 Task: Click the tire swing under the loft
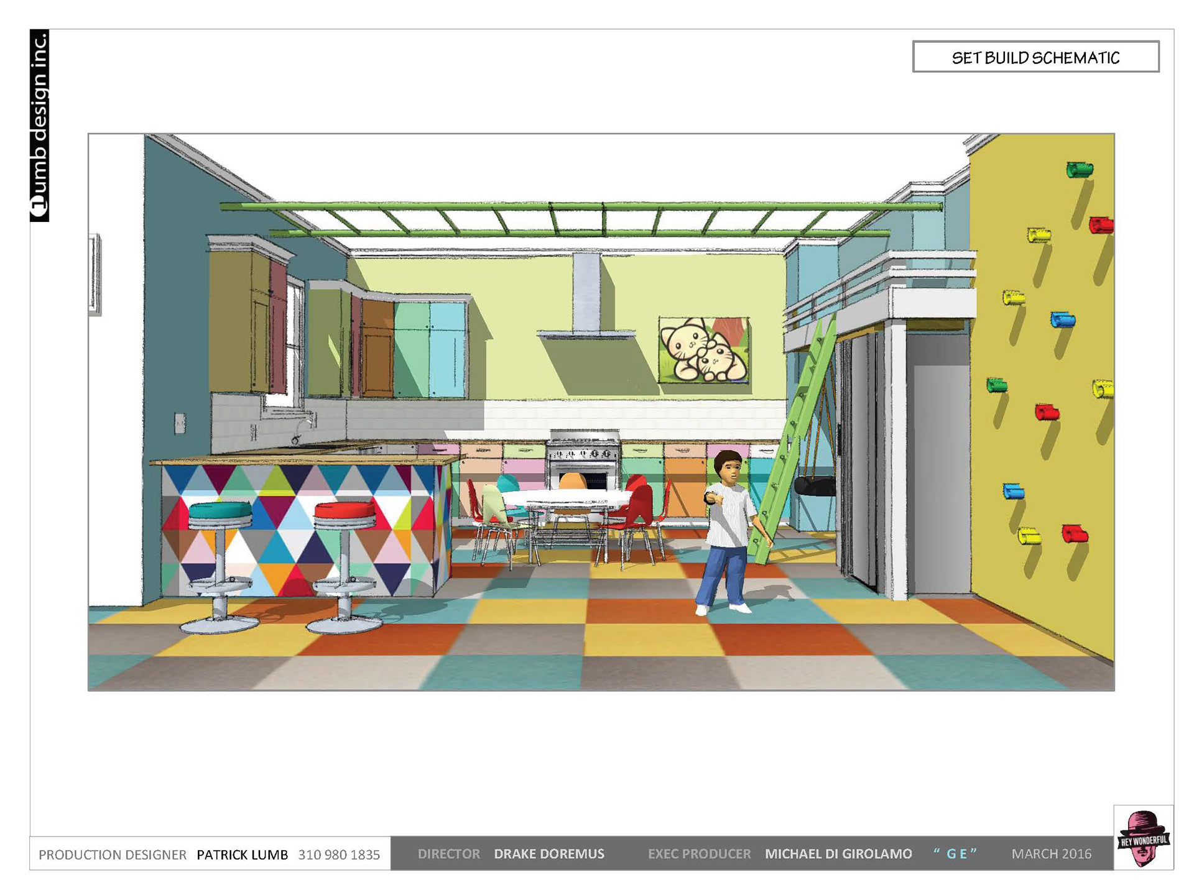click(815, 486)
